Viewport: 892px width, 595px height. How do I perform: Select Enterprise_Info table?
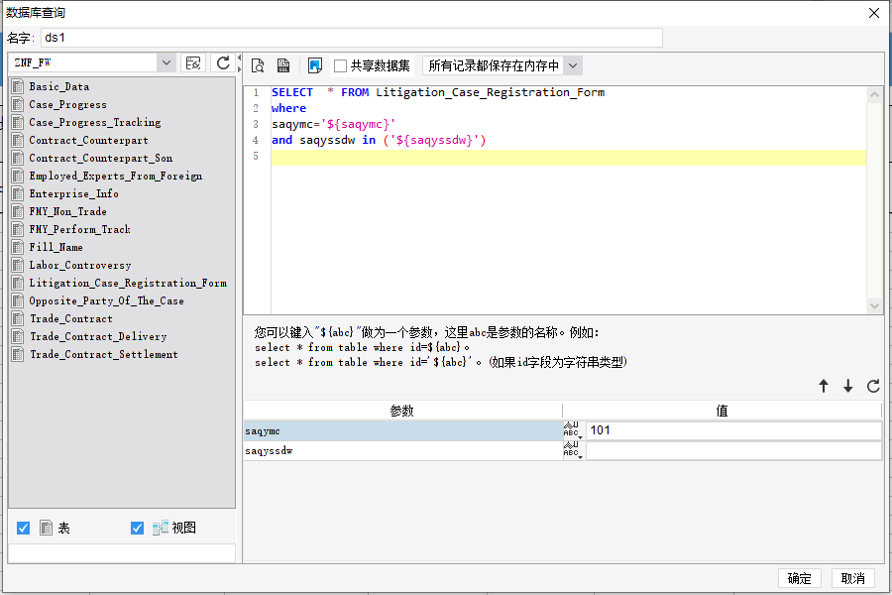[74, 193]
